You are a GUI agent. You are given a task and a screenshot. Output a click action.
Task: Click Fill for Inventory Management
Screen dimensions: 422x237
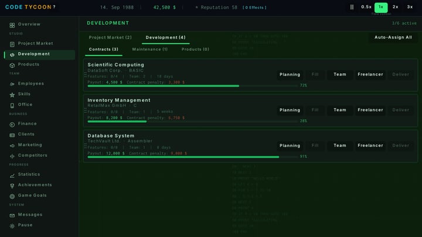[315, 110]
